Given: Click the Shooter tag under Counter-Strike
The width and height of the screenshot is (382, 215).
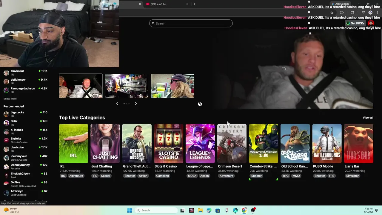Looking at the screenshot, I should coord(256,176).
